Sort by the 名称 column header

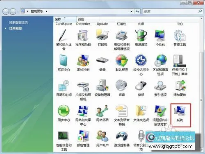coord(65,19)
